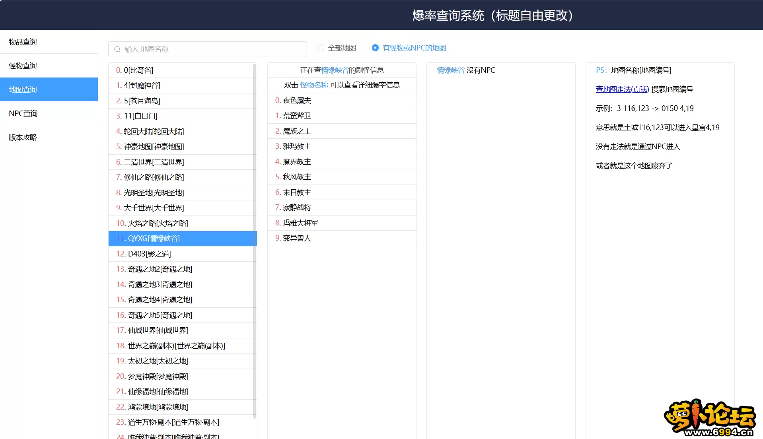
Task: Click monster entry 末日教主
Action: (x=342, y=192)
